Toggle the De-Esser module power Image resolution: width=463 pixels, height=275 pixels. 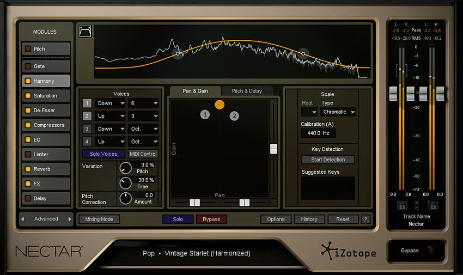[28, 111]
